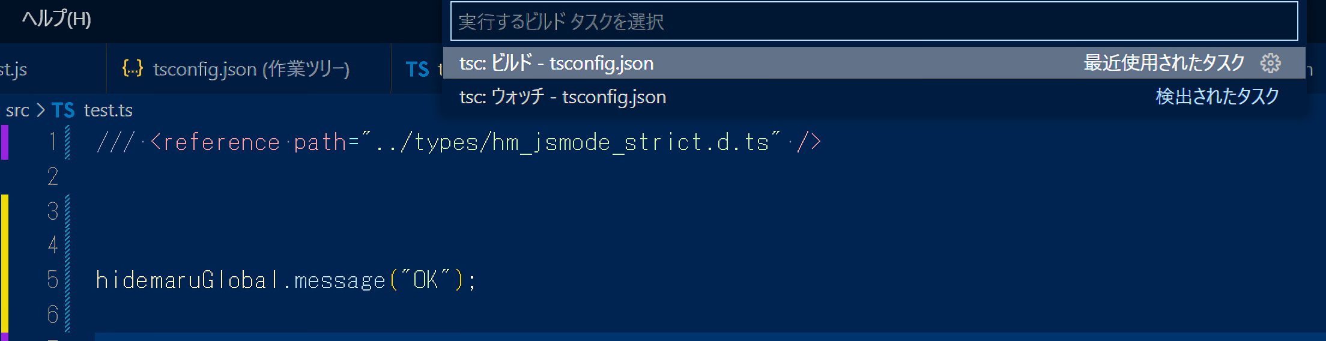Click the yellow change marker beside line 3
1326x341 pixels.
coord(5,211)
